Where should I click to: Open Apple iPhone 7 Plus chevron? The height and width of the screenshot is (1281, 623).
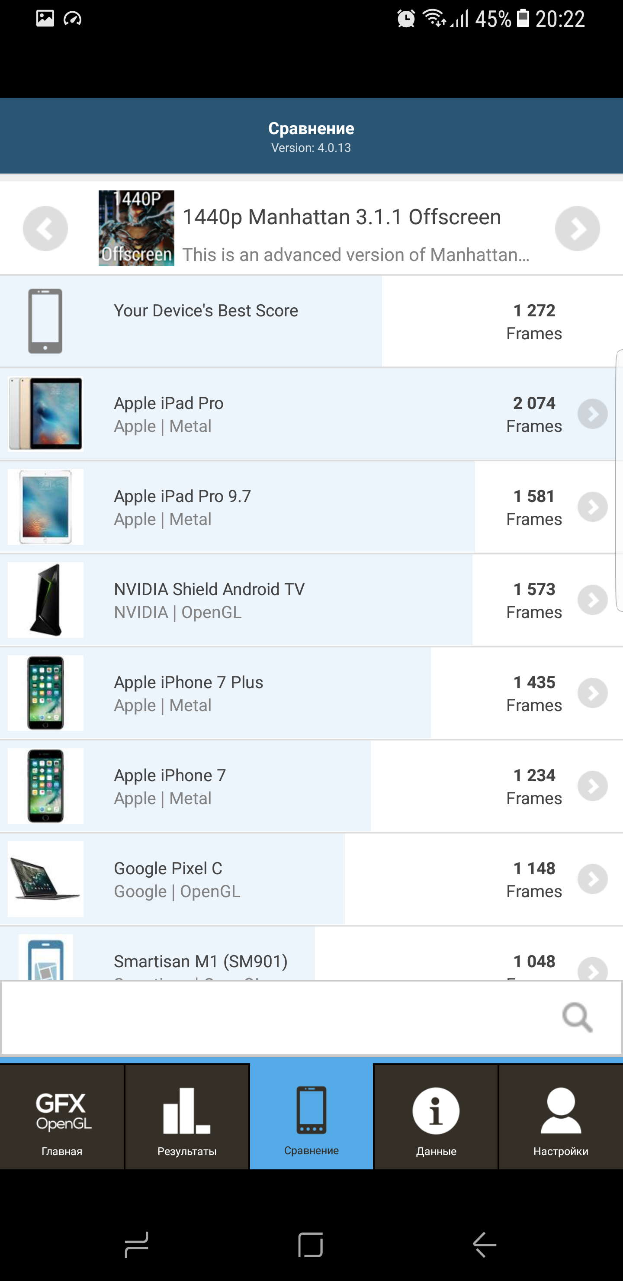(592, 693)
